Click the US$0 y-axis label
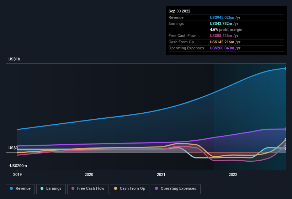Image resolution: width=292 pixels, height=199 pixels. click(x=13, y=148)
